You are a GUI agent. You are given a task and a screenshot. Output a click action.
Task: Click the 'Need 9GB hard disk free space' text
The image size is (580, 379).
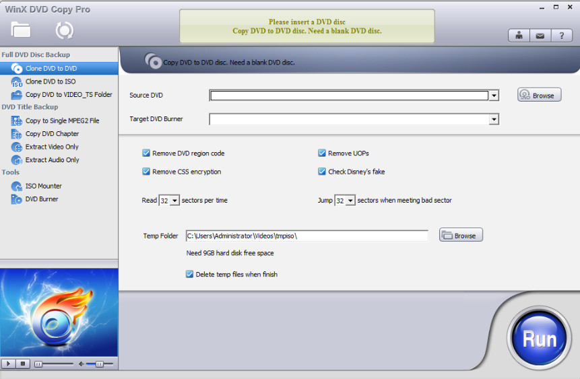coord(230,253)
